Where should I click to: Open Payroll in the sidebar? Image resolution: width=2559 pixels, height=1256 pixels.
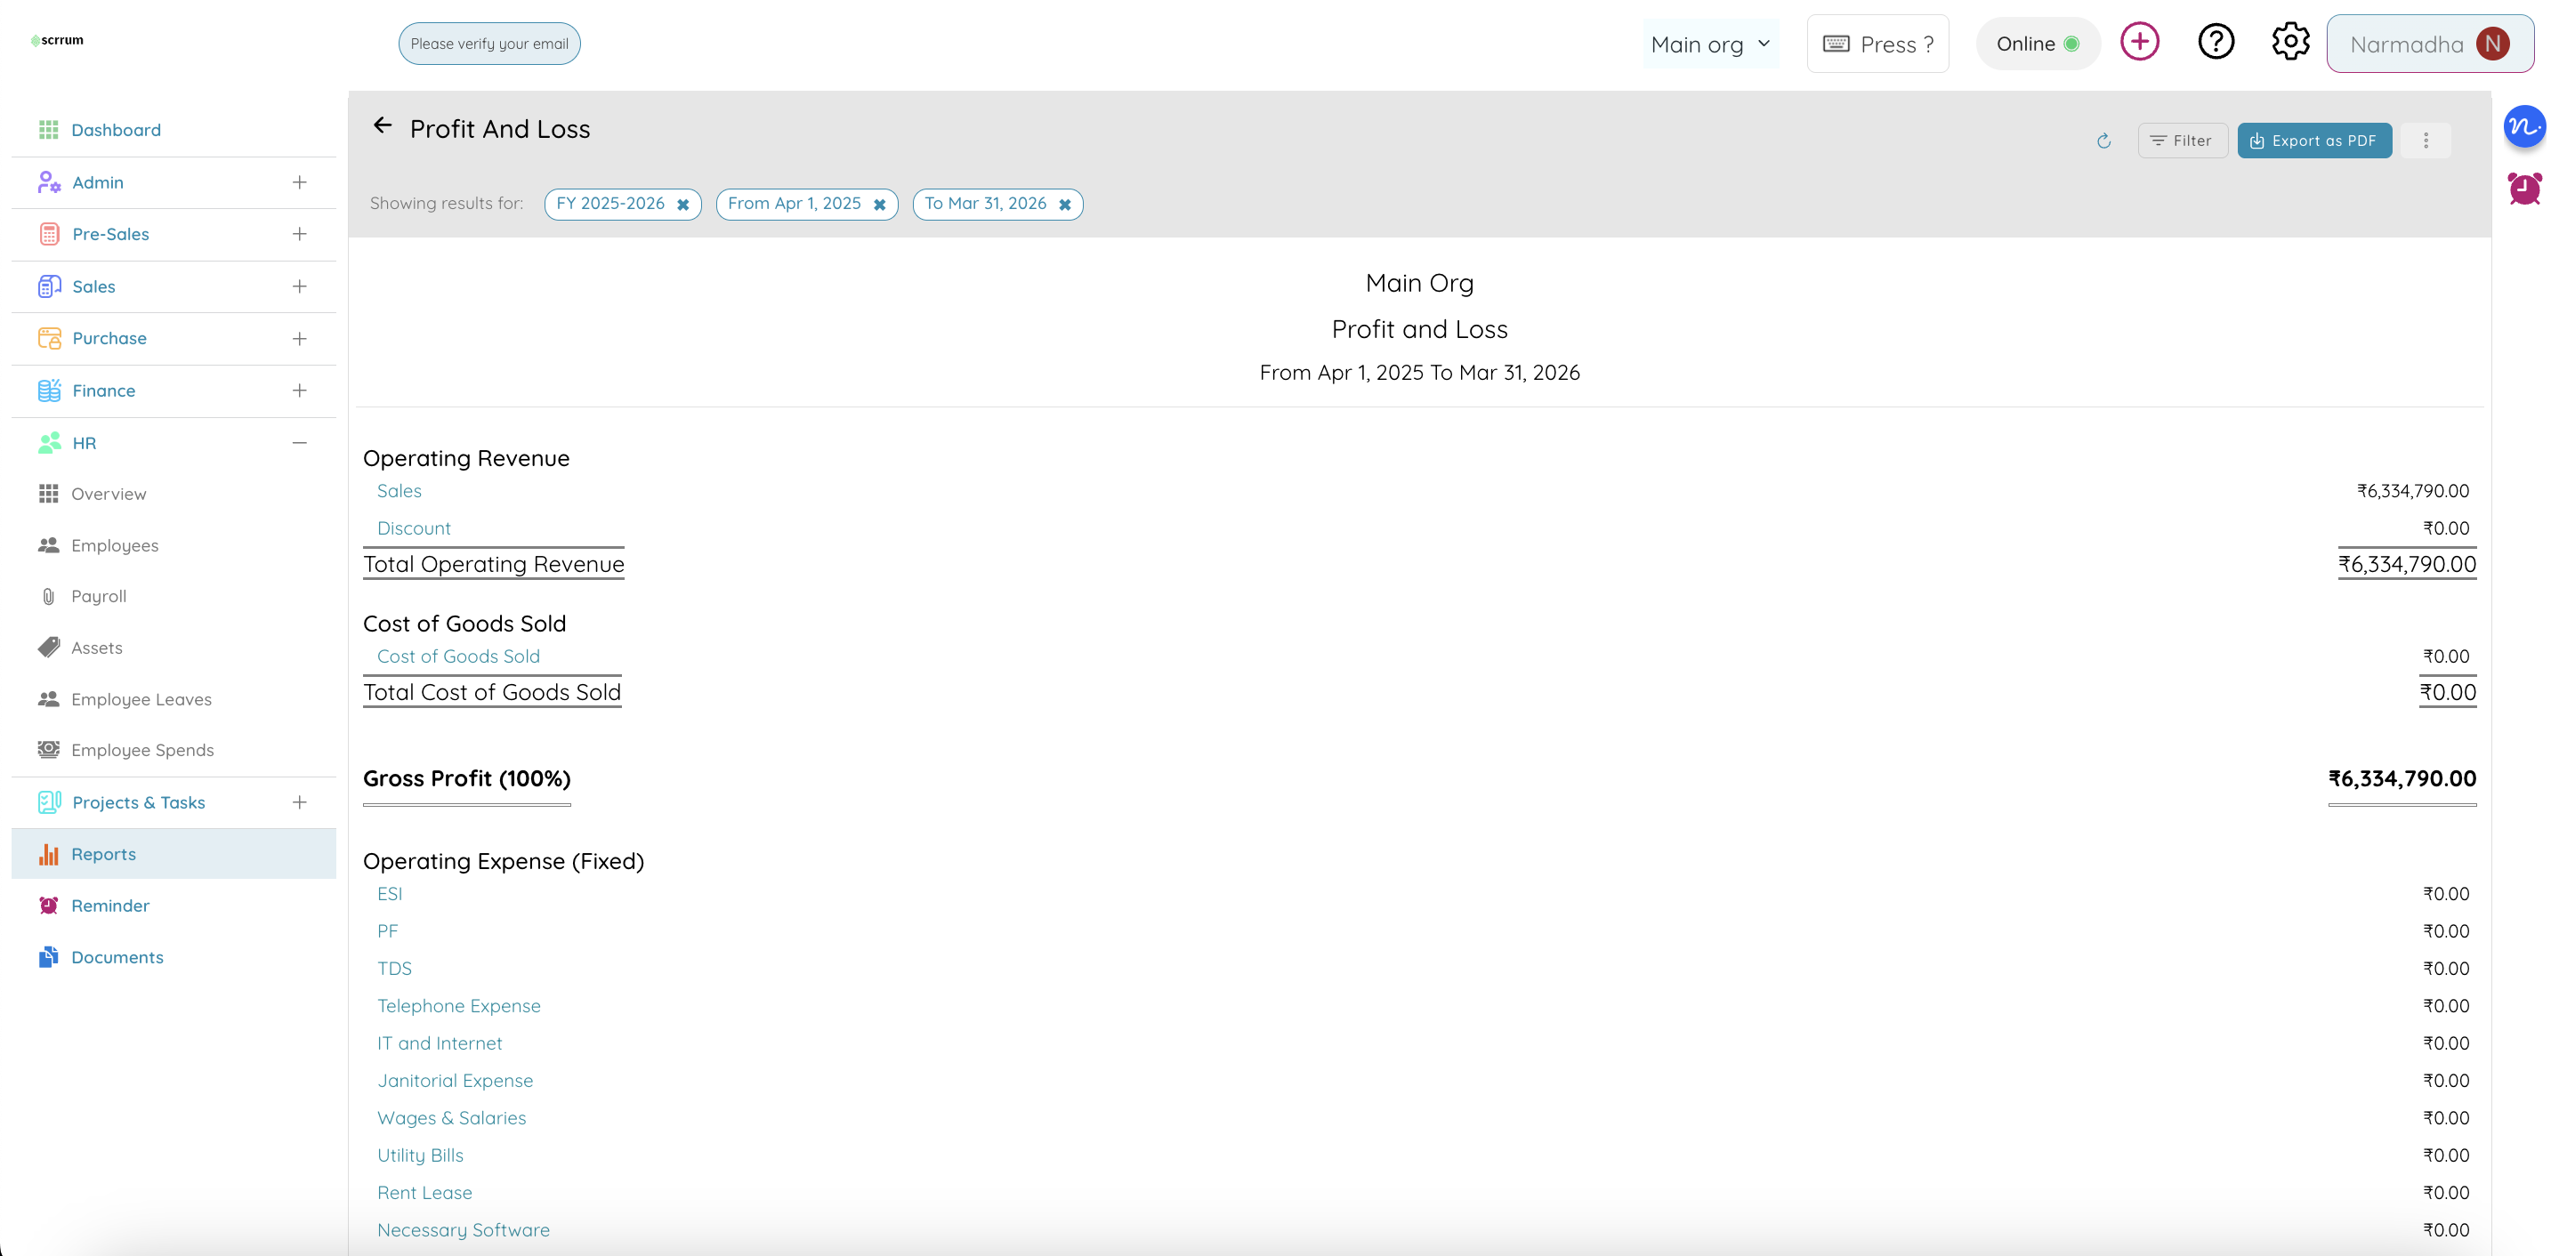(x=99, y=597)
